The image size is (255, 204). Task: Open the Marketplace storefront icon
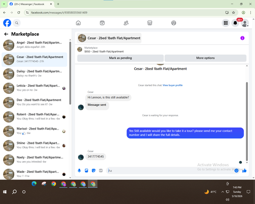[x=150, y=23]
